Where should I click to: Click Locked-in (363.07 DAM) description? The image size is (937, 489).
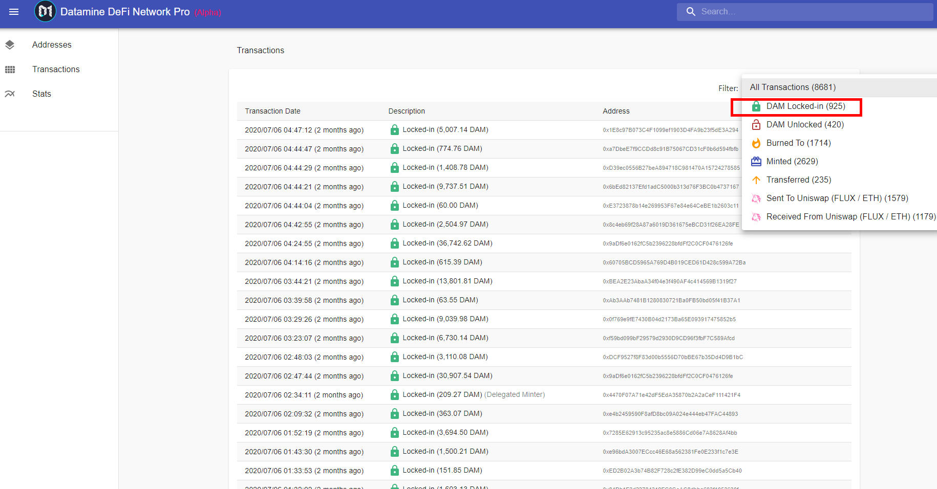[442, 414]
